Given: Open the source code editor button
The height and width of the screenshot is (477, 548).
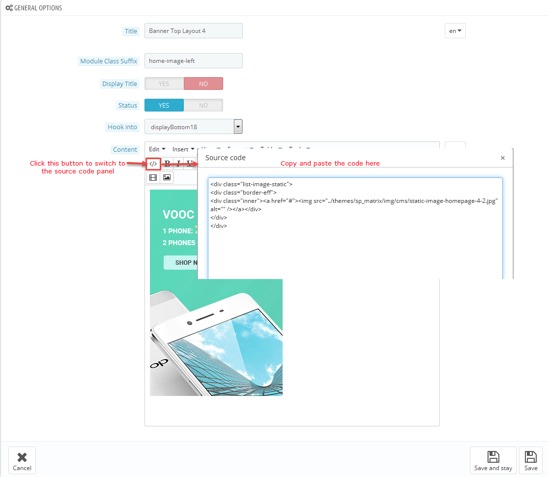Looking at the screenshot, I should 153,164.
